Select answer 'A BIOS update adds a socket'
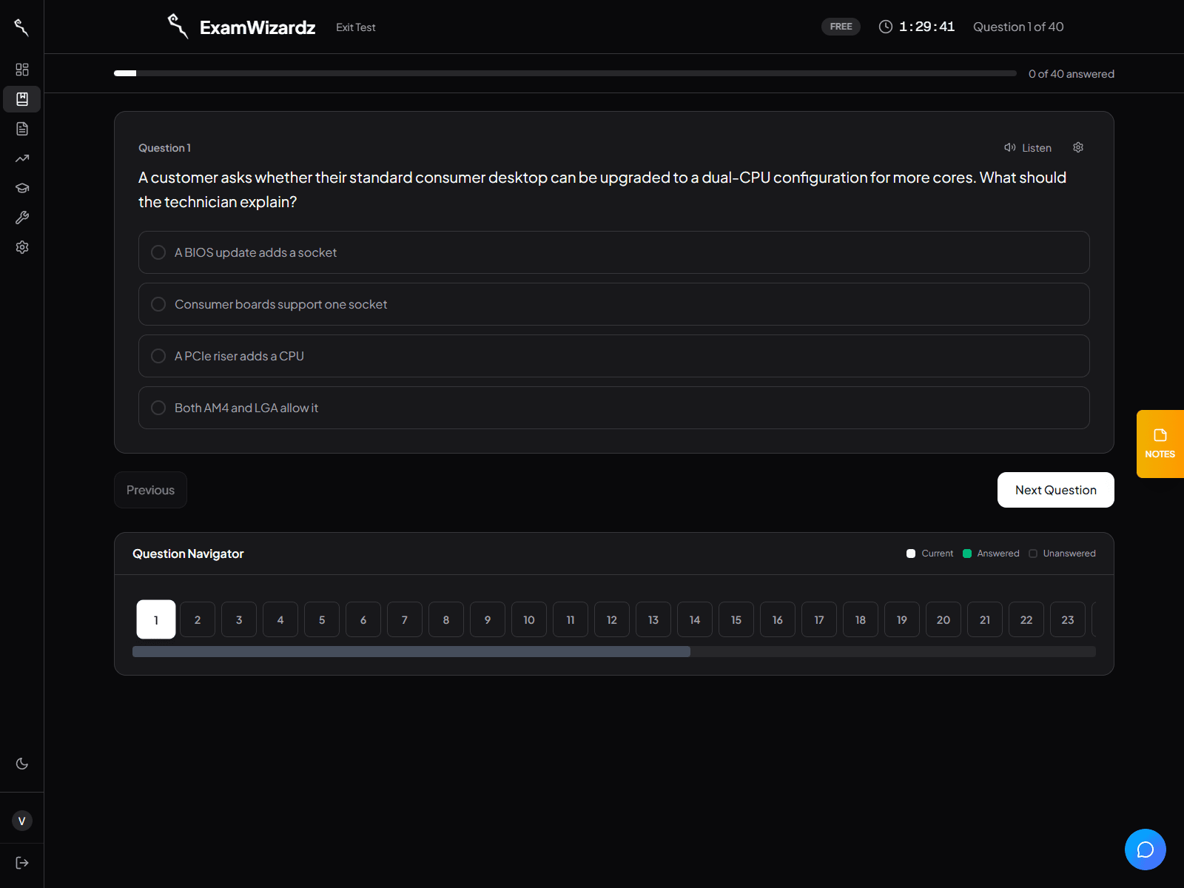Image resolution: width=1184 pixels, height=888 pixels. coord(613,252)
